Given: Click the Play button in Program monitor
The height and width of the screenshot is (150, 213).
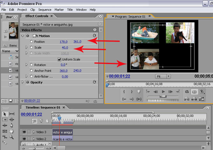Looking at the screenshot, I should tap(163, 92).
